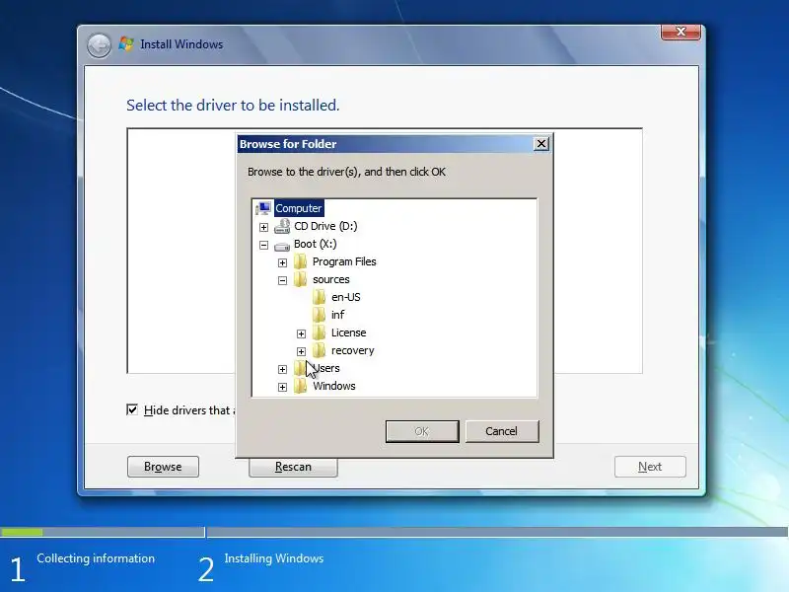Uncheck Hide drivers that aren't compatible checkbox
This screenshot has height=592, width=789.
pyautogui.click(x=132, y=409)
